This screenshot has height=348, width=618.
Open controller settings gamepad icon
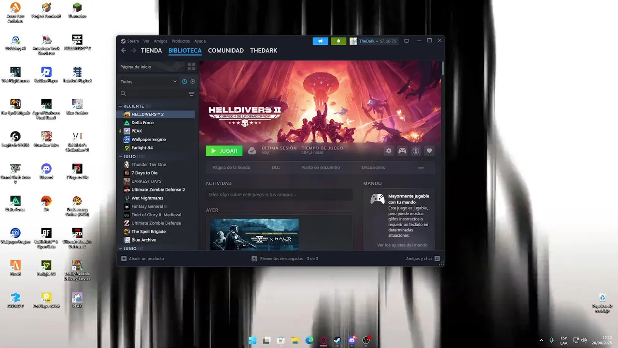point(402,151)
